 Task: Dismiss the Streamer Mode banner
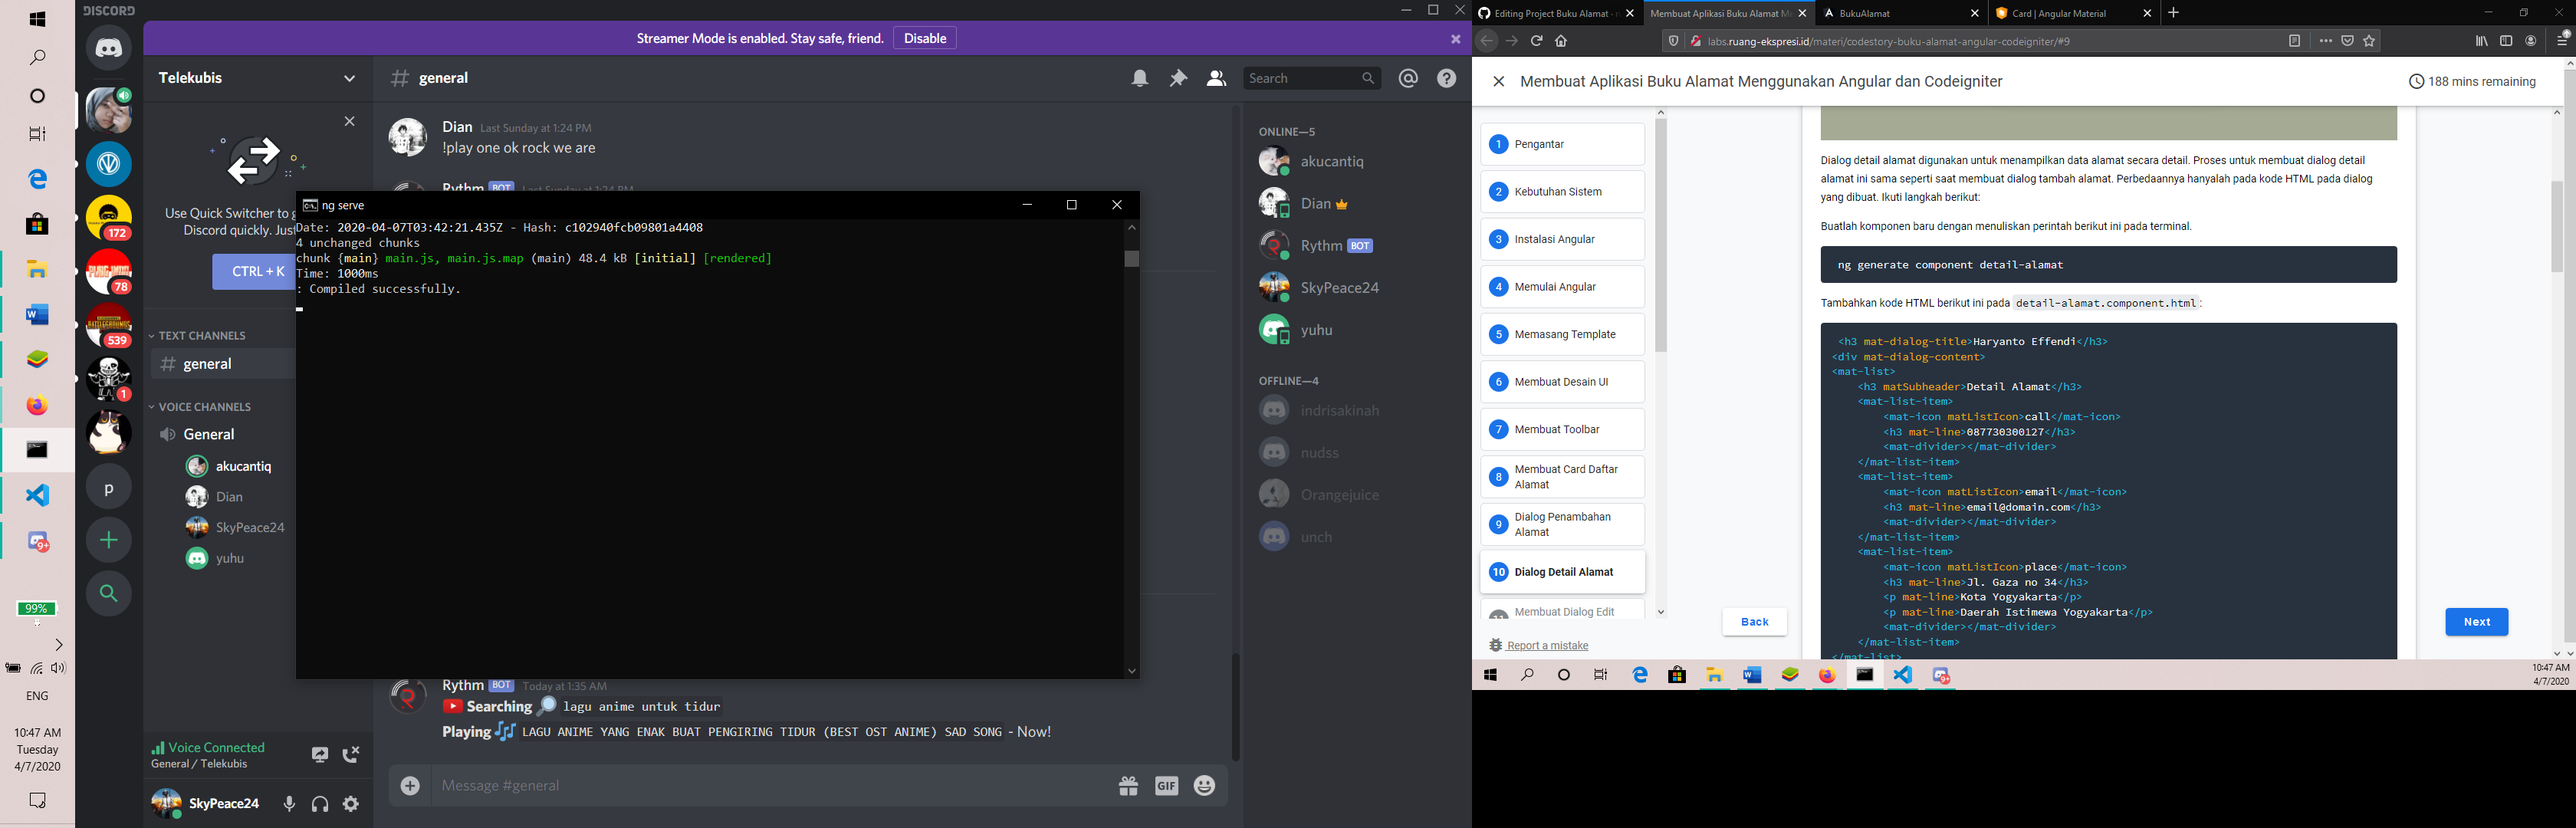(x=1456, y=39)
